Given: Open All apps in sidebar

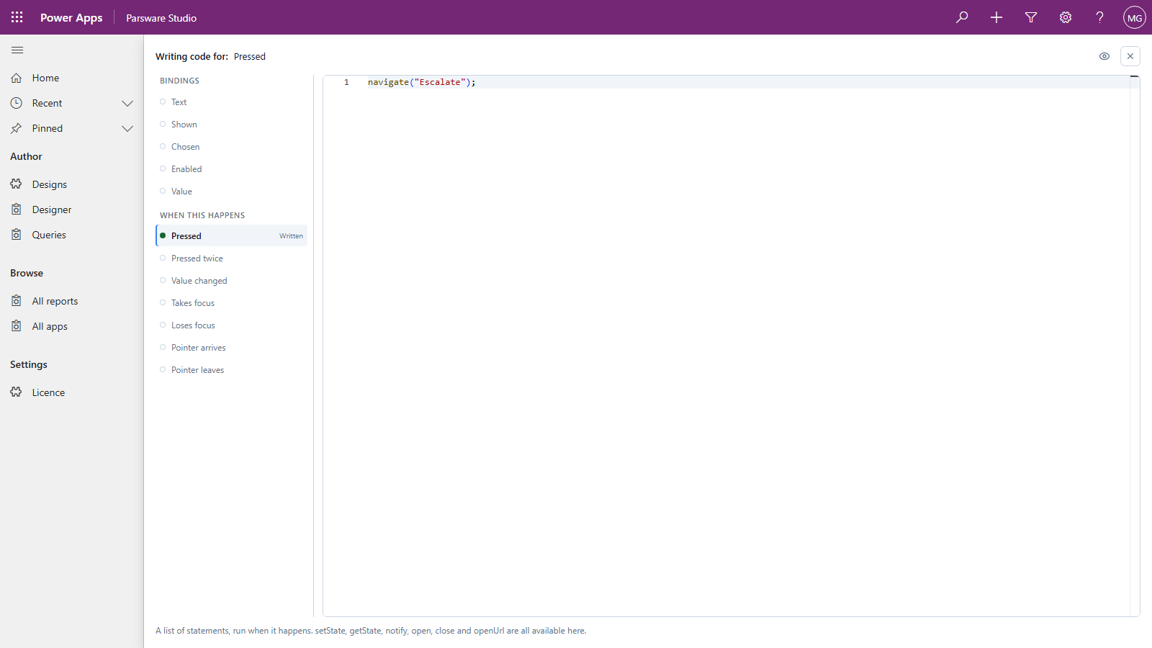Looking at the screenshot, I should (72, 326).
